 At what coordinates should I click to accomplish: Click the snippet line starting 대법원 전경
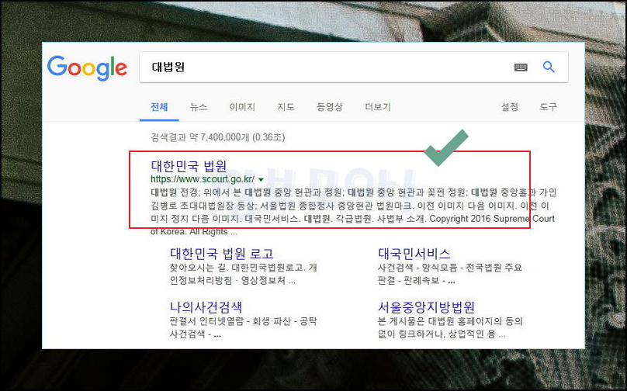pos(354,192)
